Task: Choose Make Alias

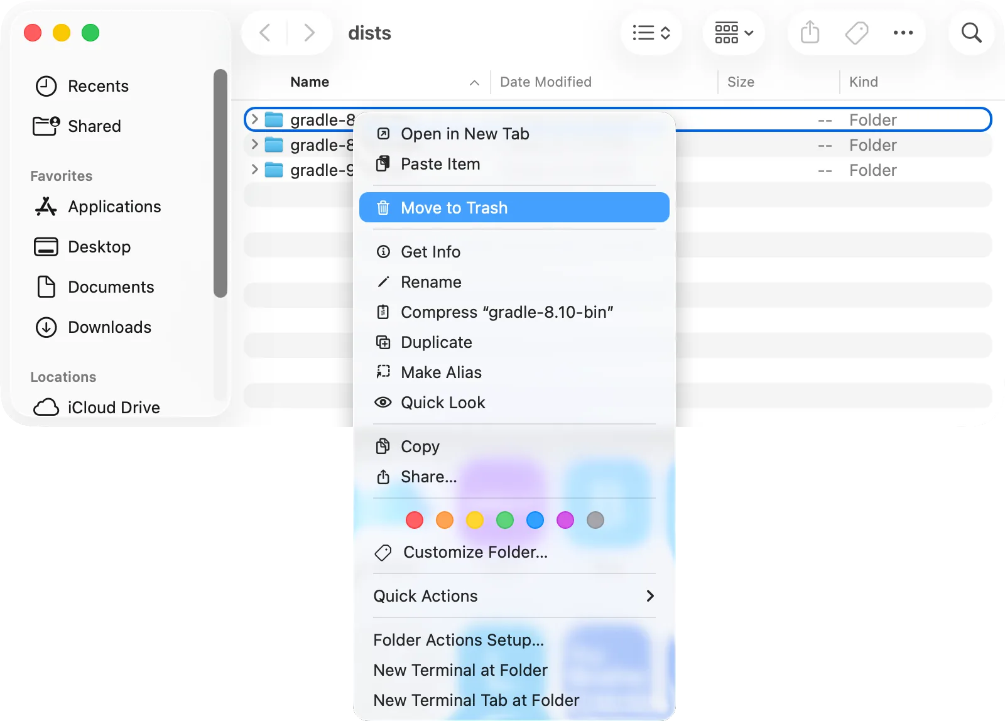Action: pyautogui.click(x=514, y=372)
